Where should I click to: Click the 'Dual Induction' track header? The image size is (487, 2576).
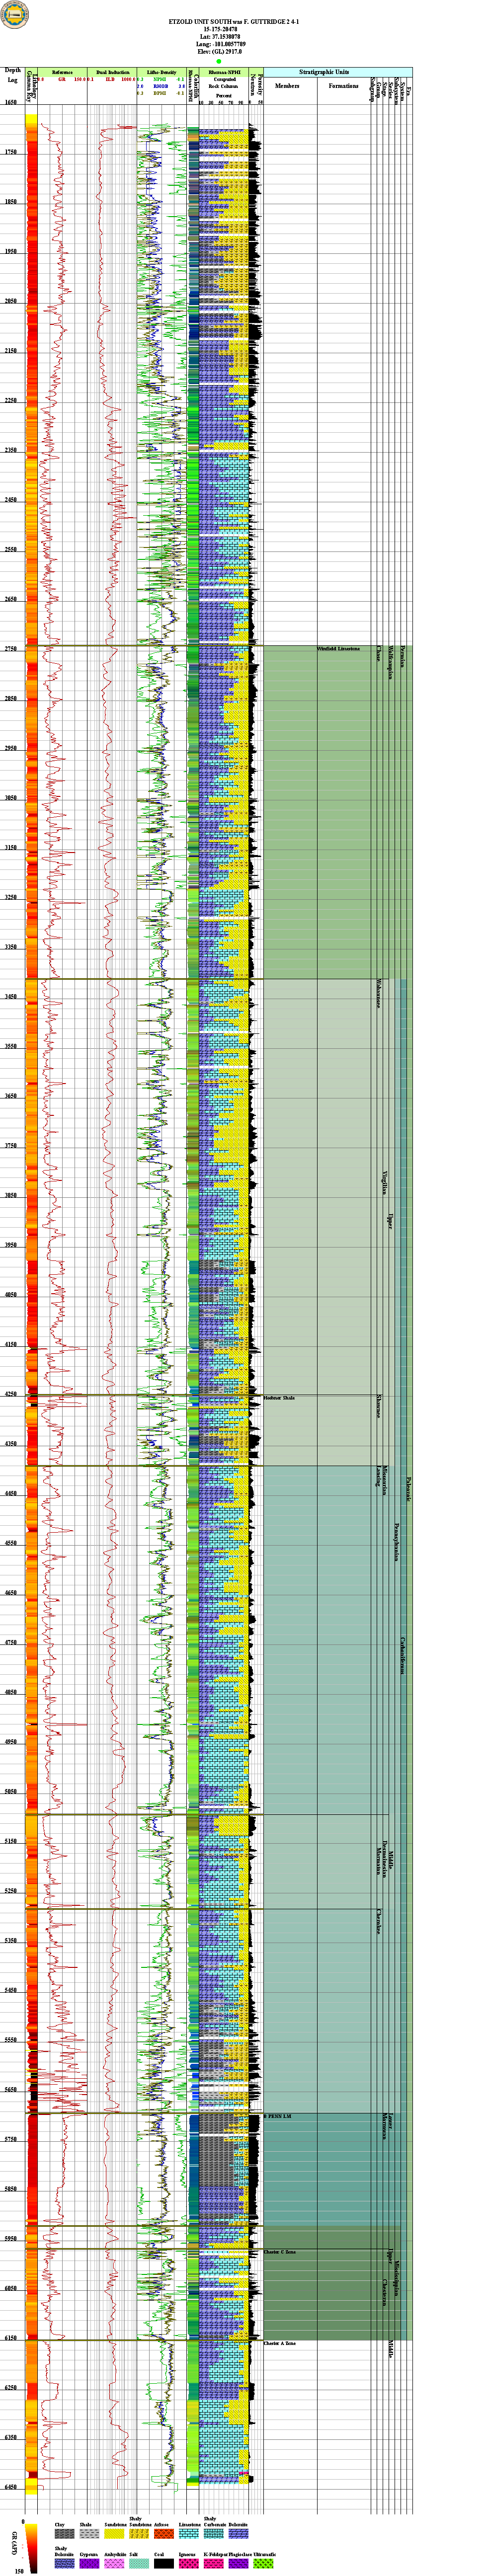tap(112, 73)
